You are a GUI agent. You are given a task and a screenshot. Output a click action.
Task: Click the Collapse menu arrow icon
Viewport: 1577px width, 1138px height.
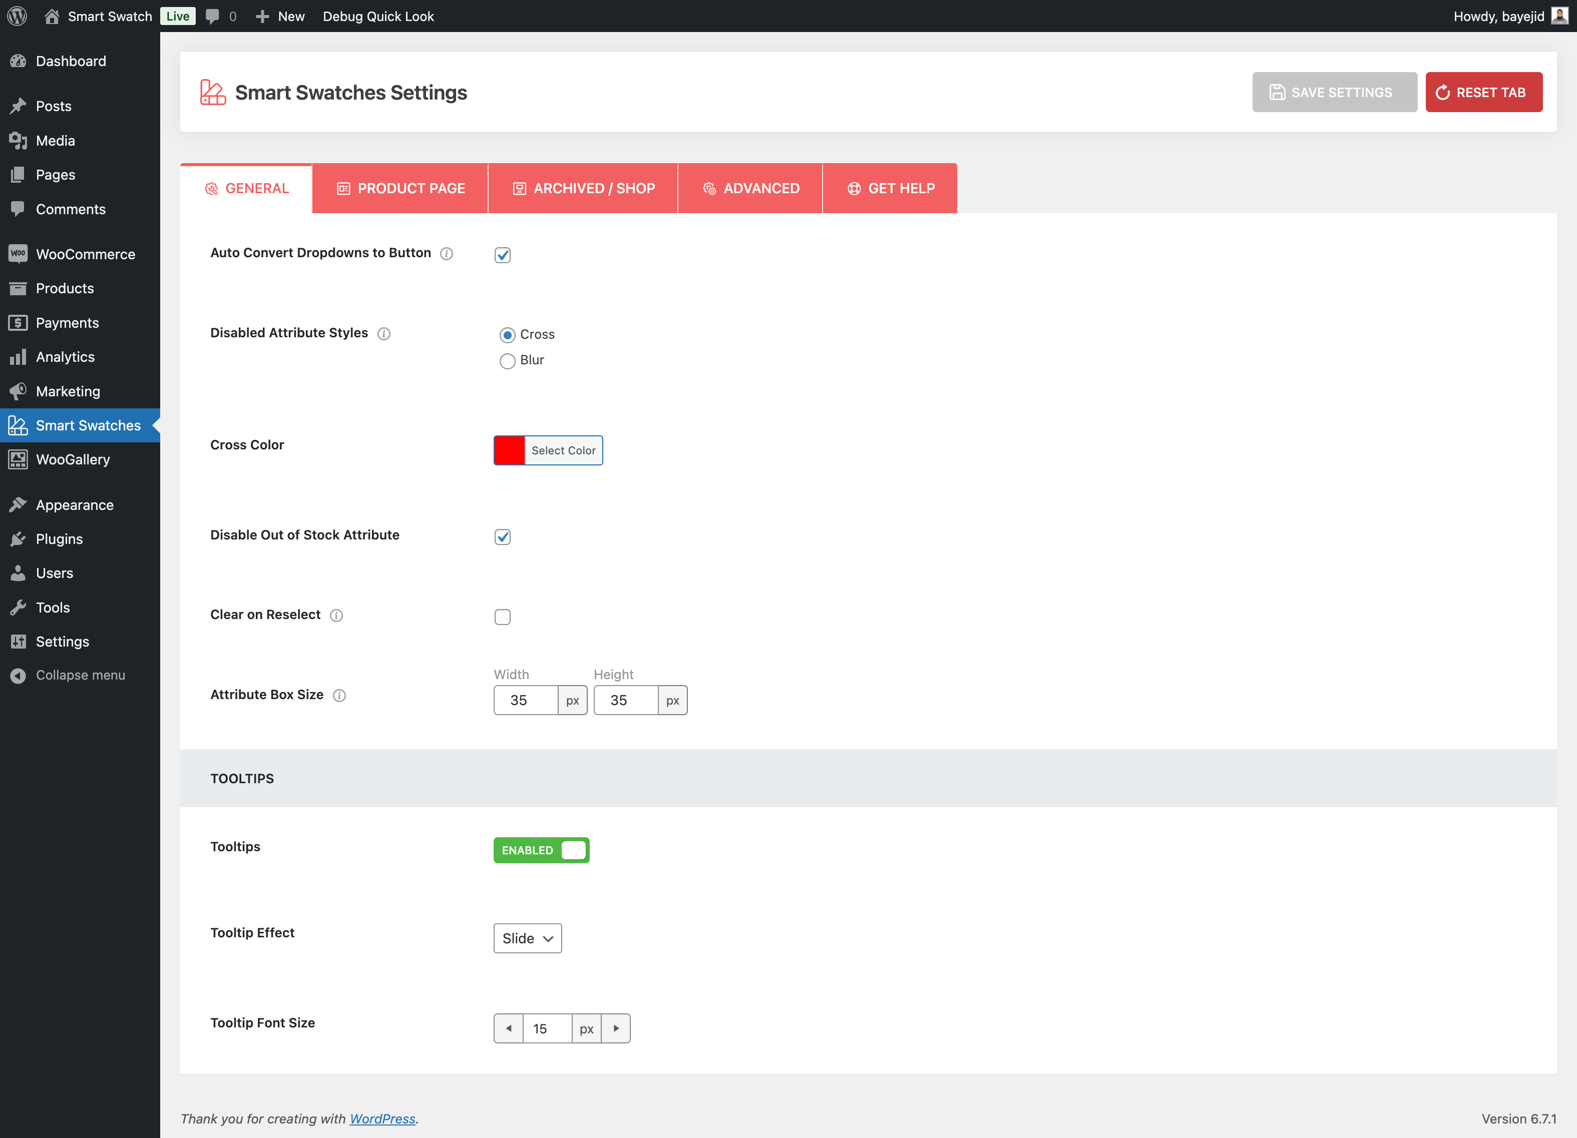tap(18, 675)
